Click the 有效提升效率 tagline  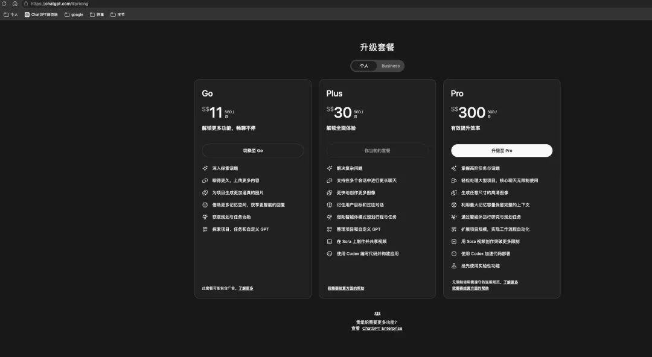click(465, 128)
